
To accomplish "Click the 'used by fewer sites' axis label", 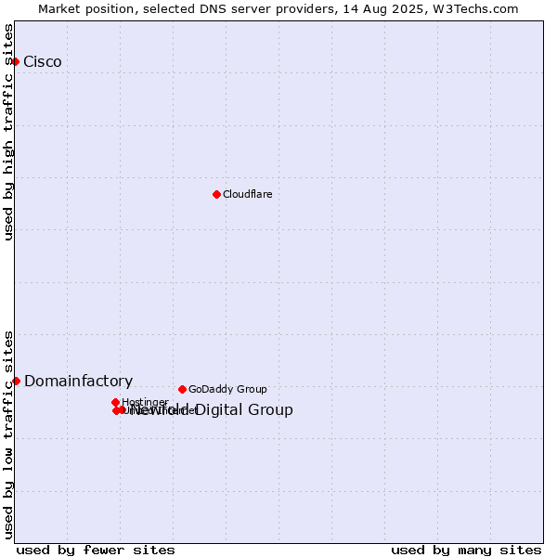I will pyautogui.click(x=96, y=550).
